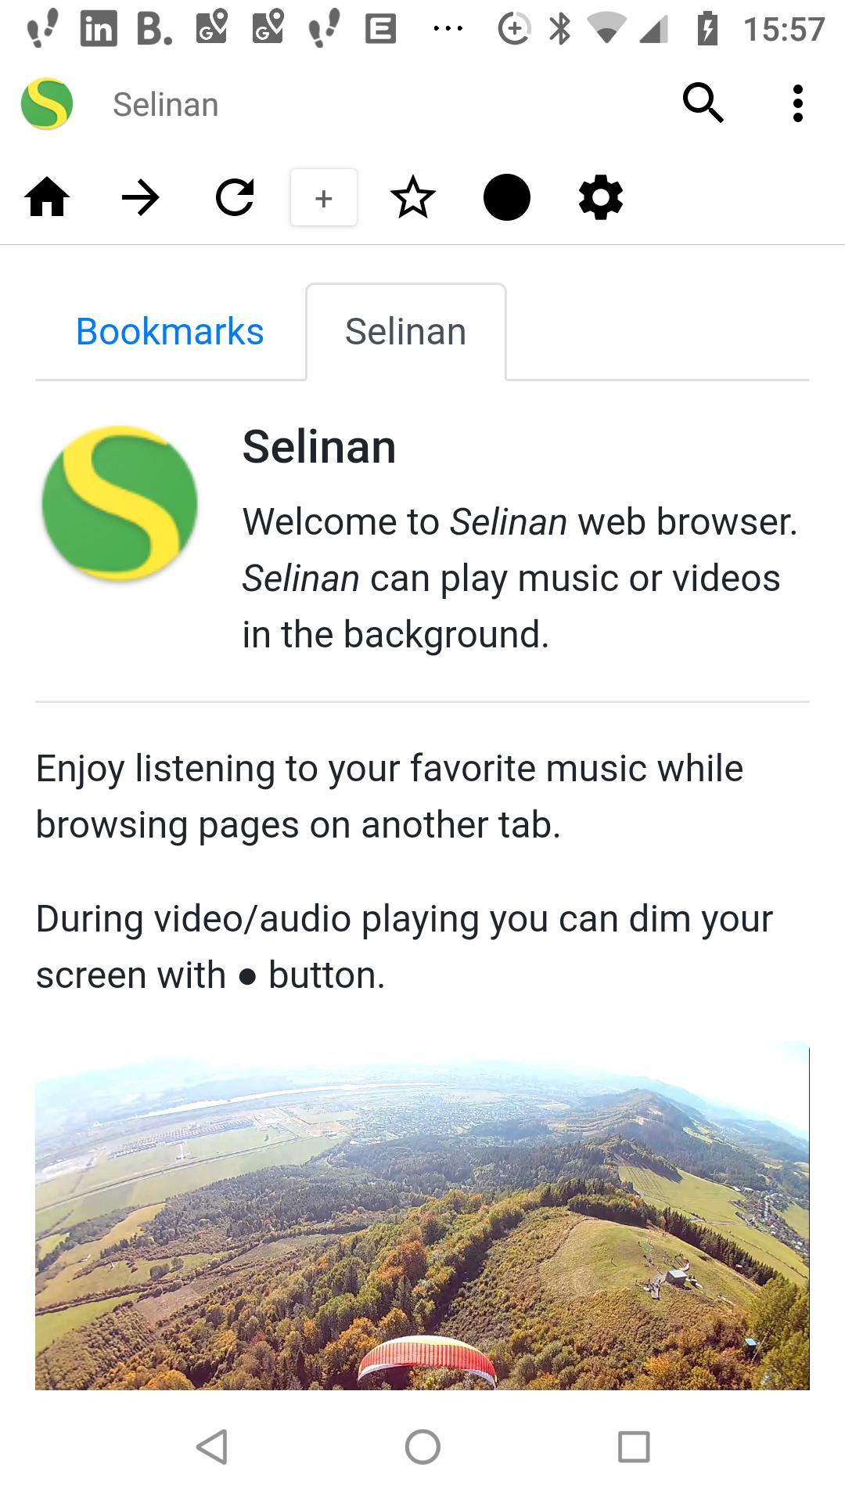Tap the Selinan heading in the welcome section

(x=319, y=447)
